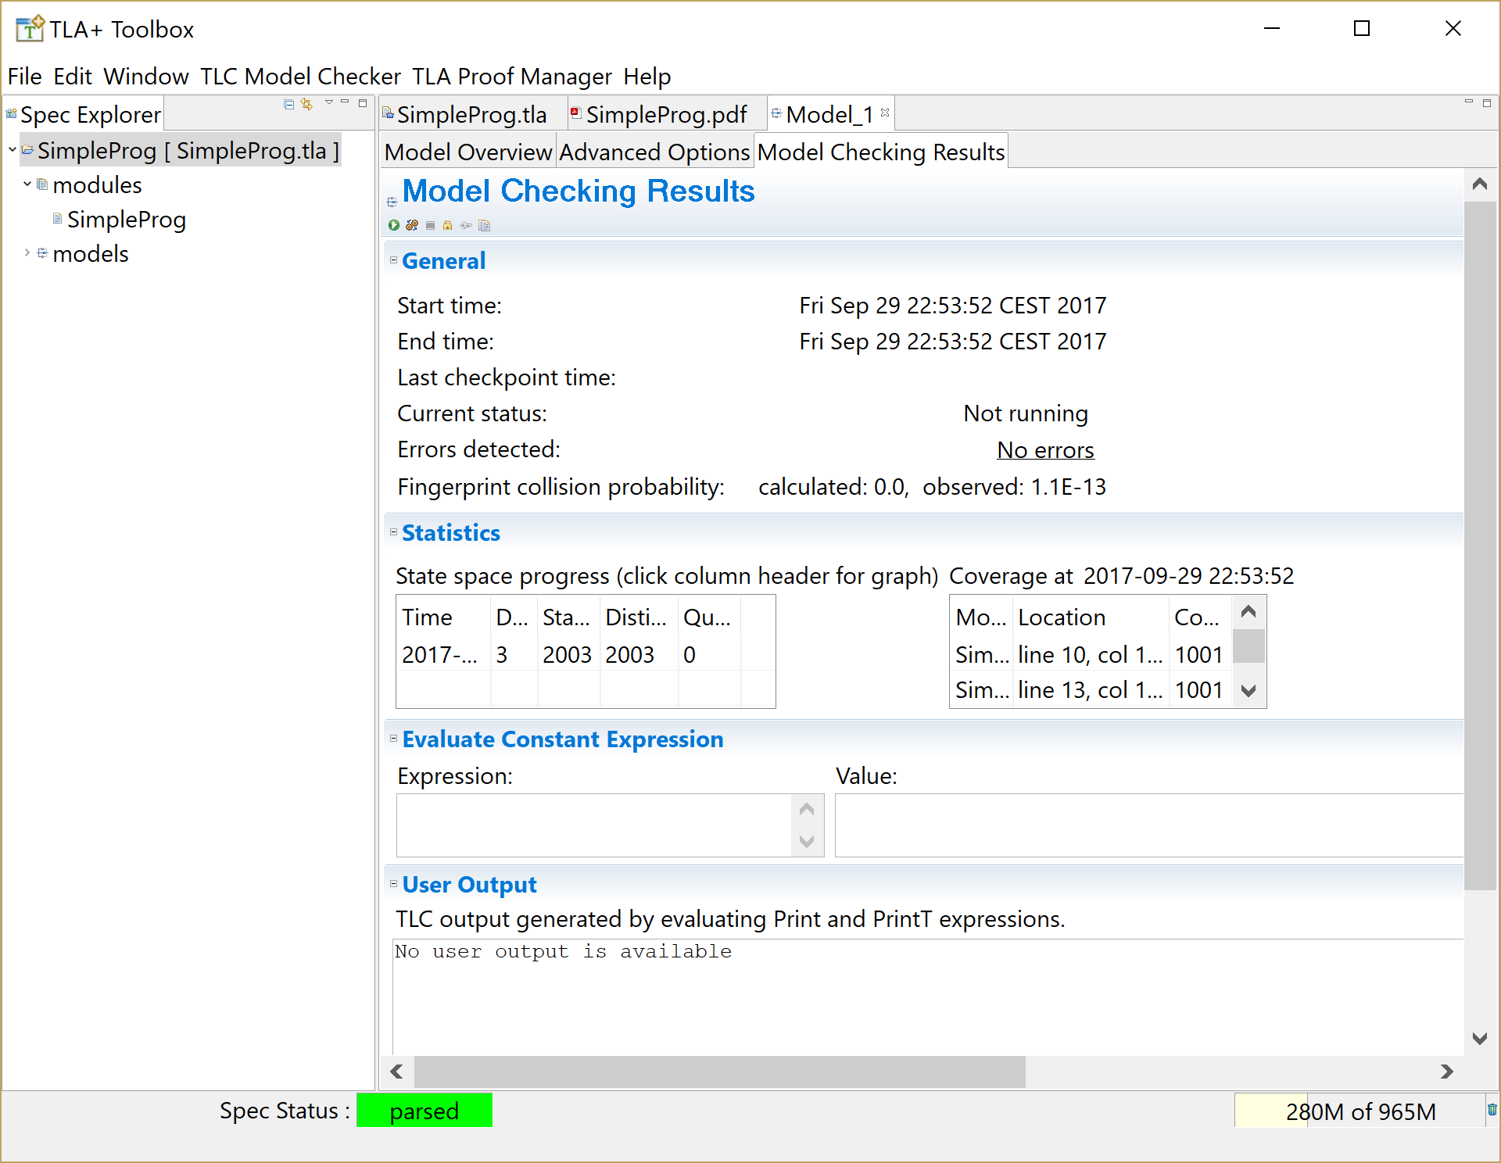Click the padlock icon to lock the model

(447, 225)
